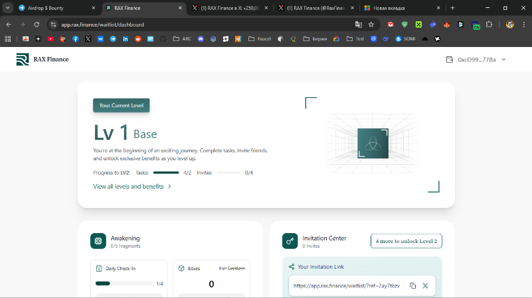
Task: Reload the current page
Action: [37, 25]
